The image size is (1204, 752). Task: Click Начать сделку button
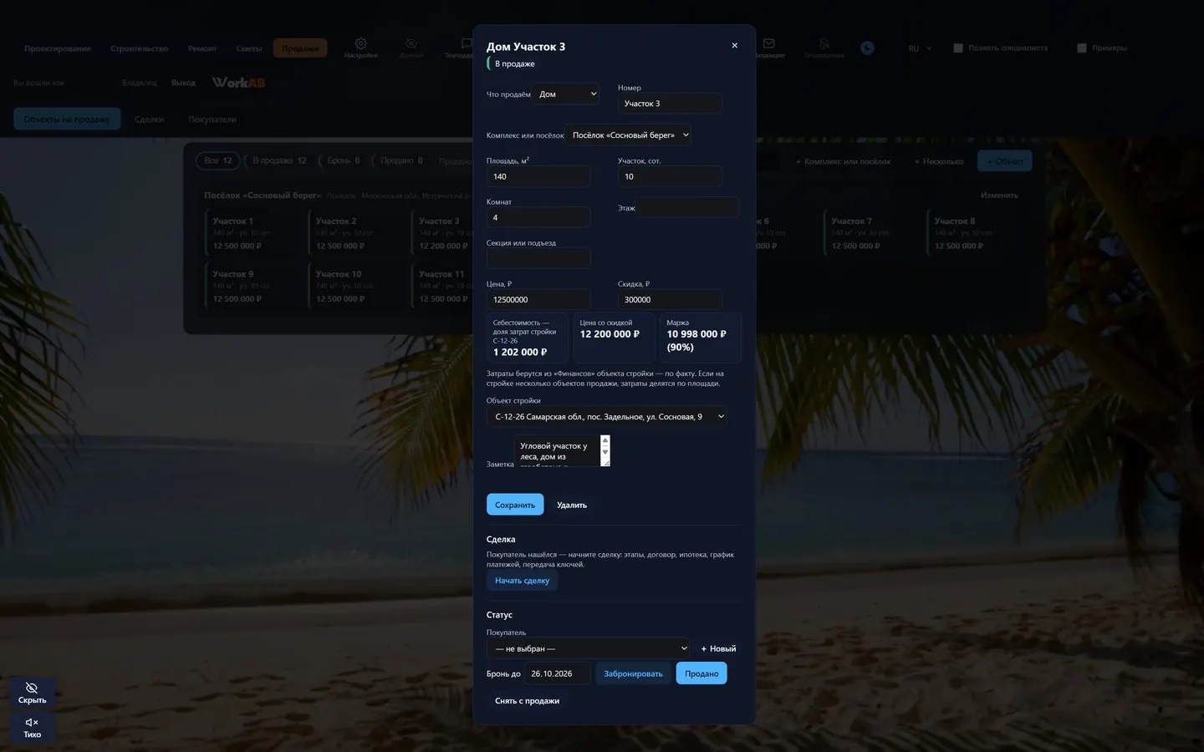click(x=523, y=581)
